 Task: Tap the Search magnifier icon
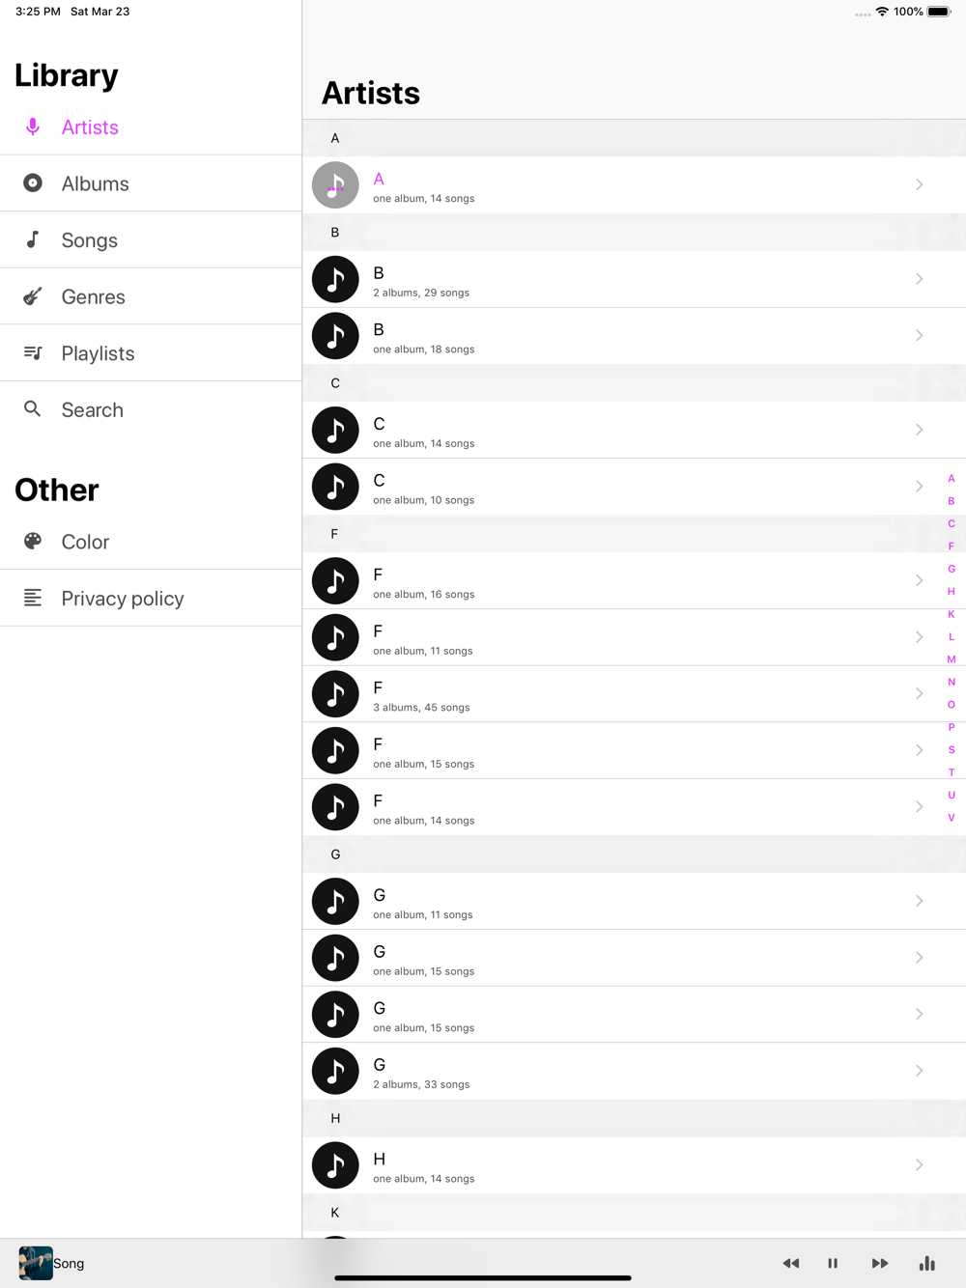click(x=33, y=409)
